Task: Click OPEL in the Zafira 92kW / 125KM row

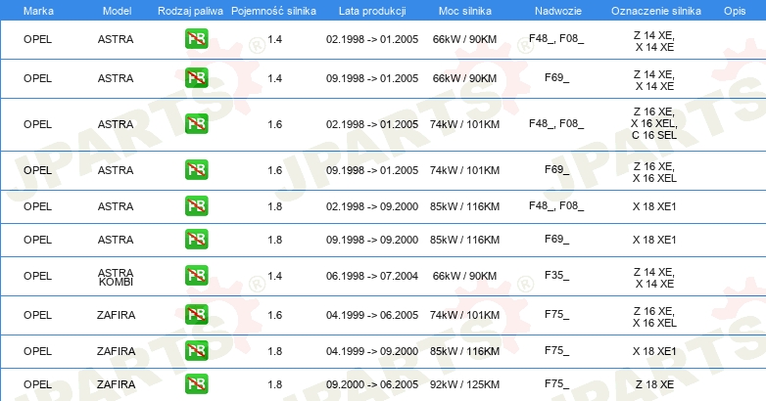Action: coord(37,384)
